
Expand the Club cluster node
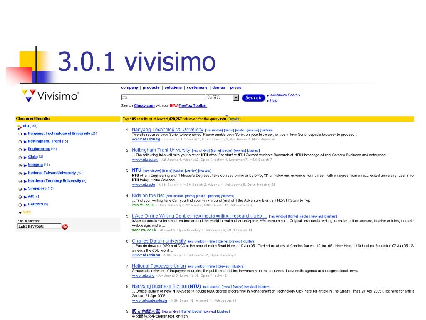click(20, 157)
